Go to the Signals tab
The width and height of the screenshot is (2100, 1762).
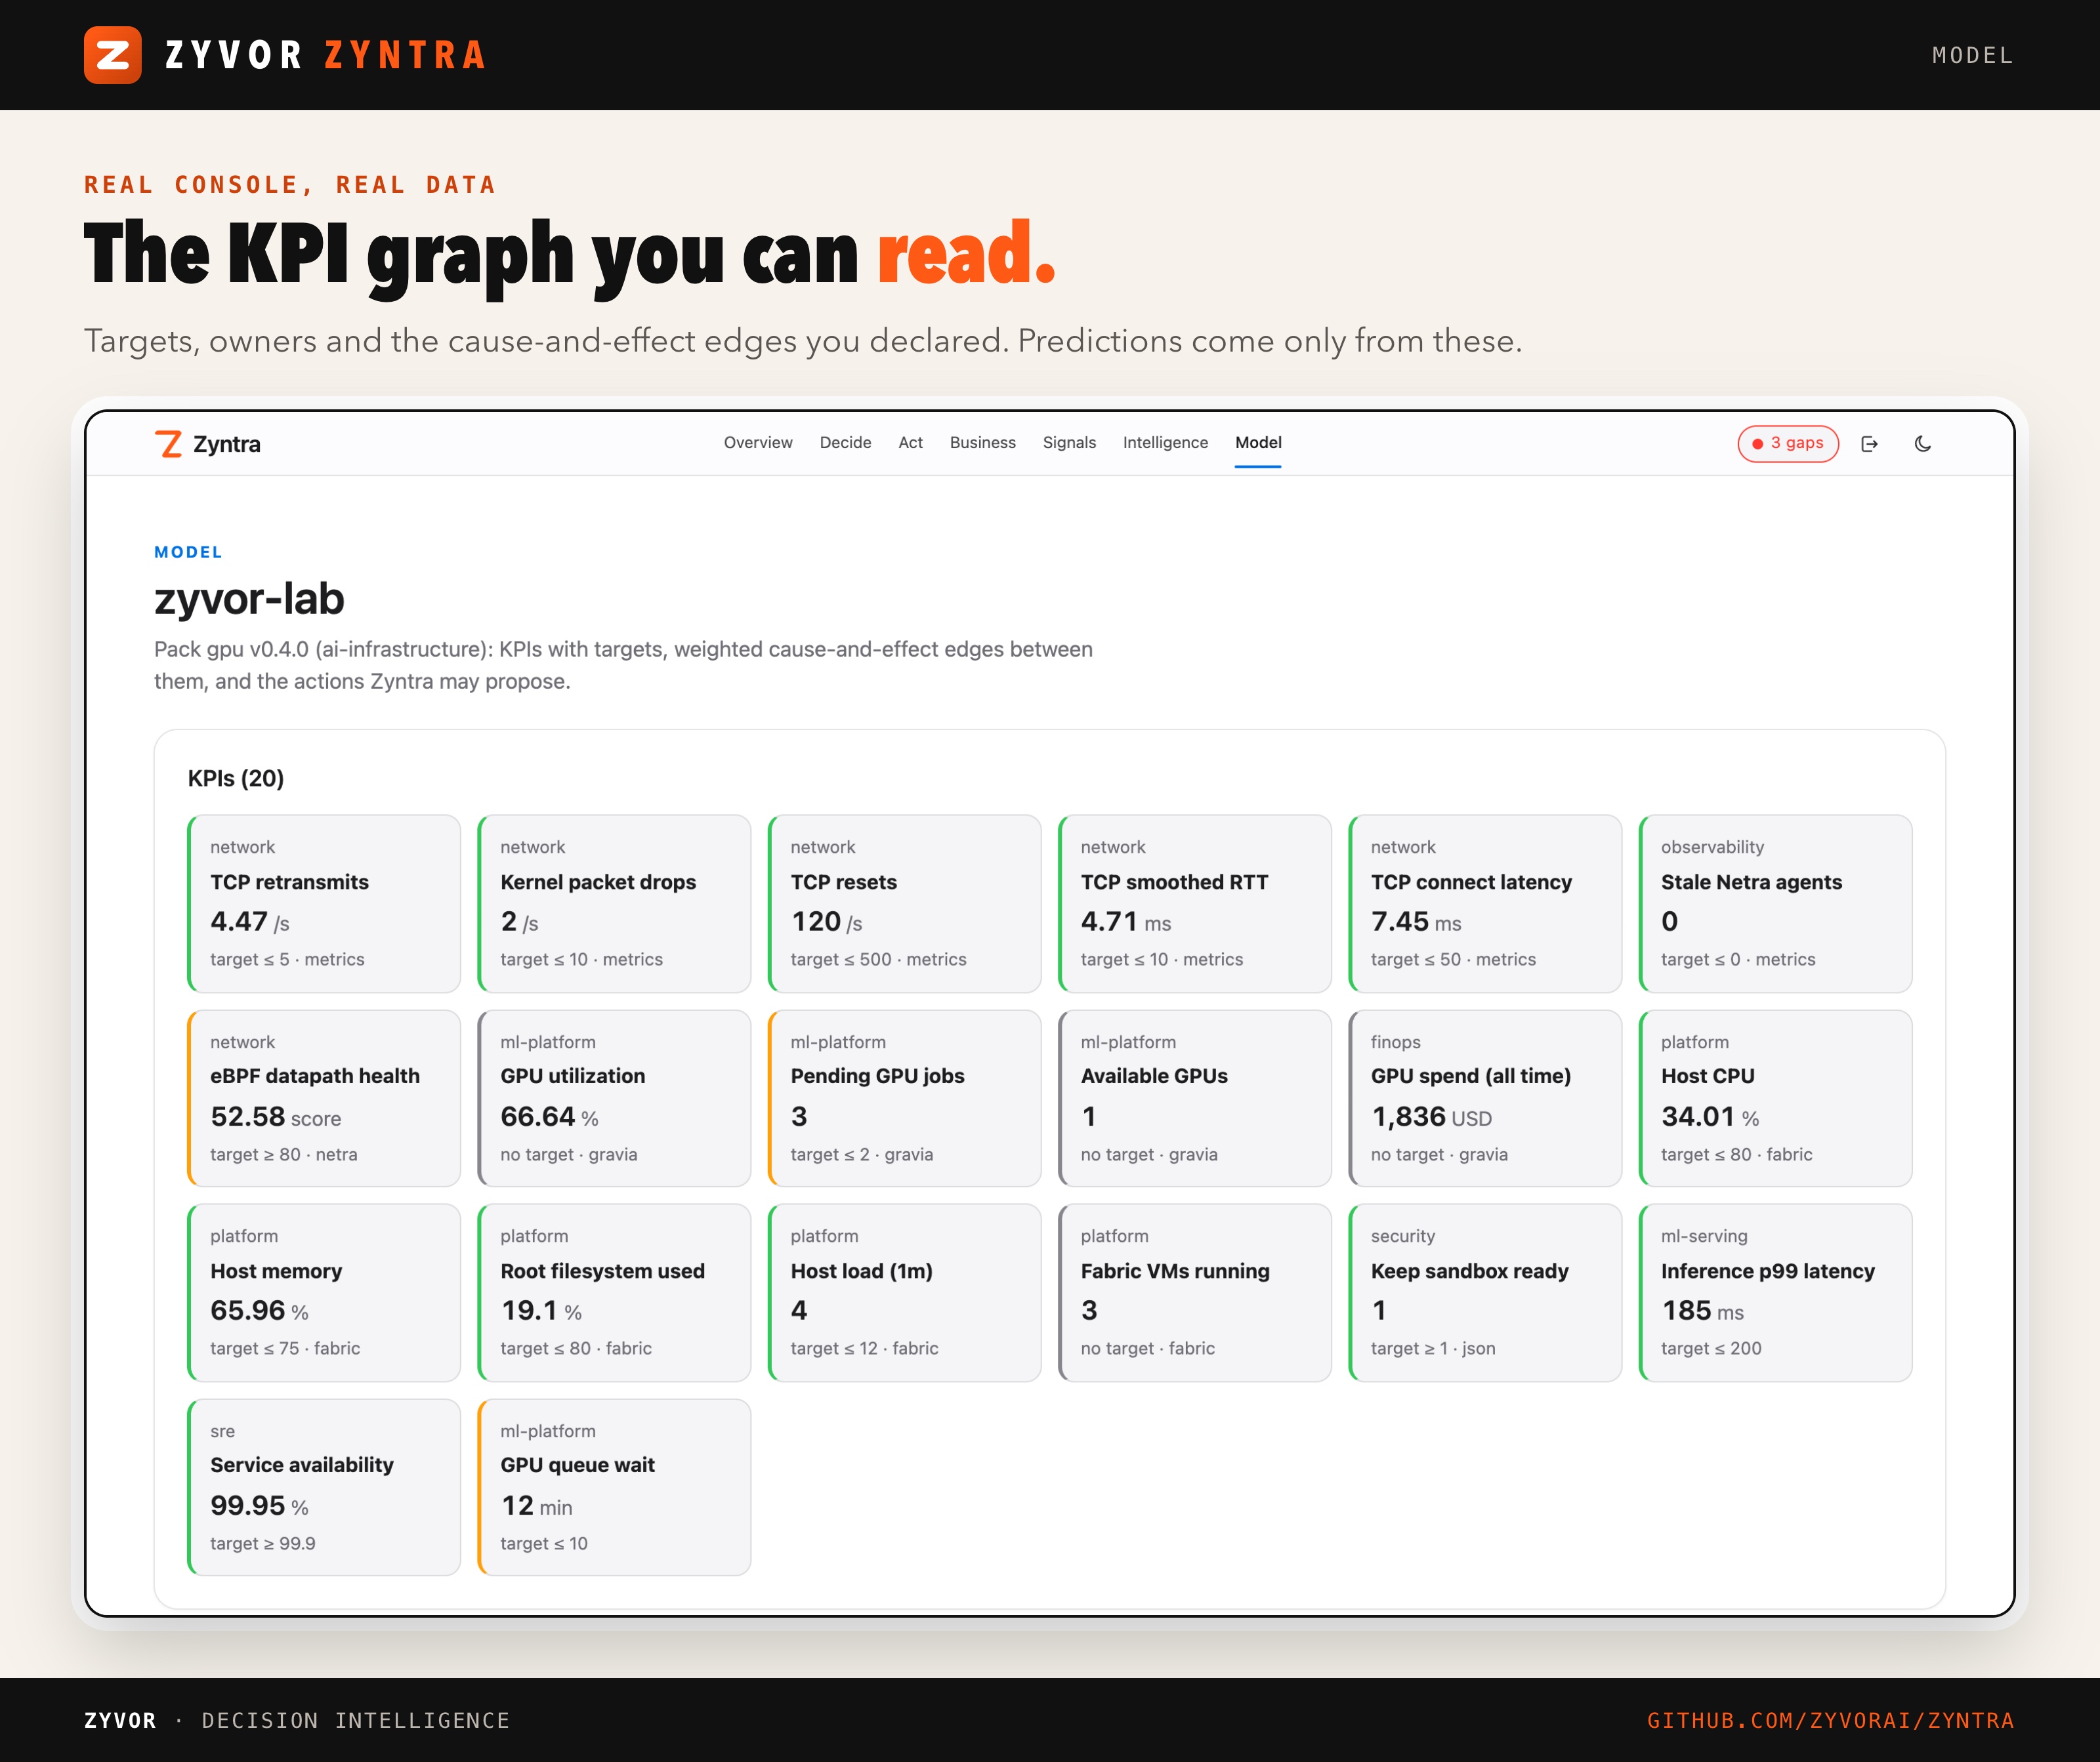point(1069,443)
